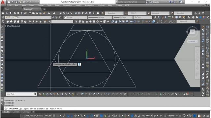
Task: Toggle MODEL space button in status bar
Action: [x=48, y=116]
